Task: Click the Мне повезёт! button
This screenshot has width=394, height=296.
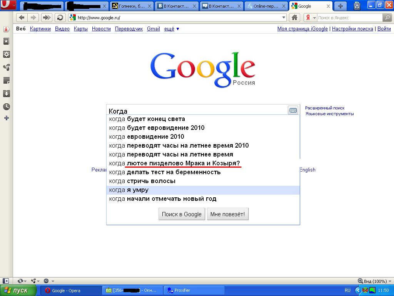Action: (228, 214)
